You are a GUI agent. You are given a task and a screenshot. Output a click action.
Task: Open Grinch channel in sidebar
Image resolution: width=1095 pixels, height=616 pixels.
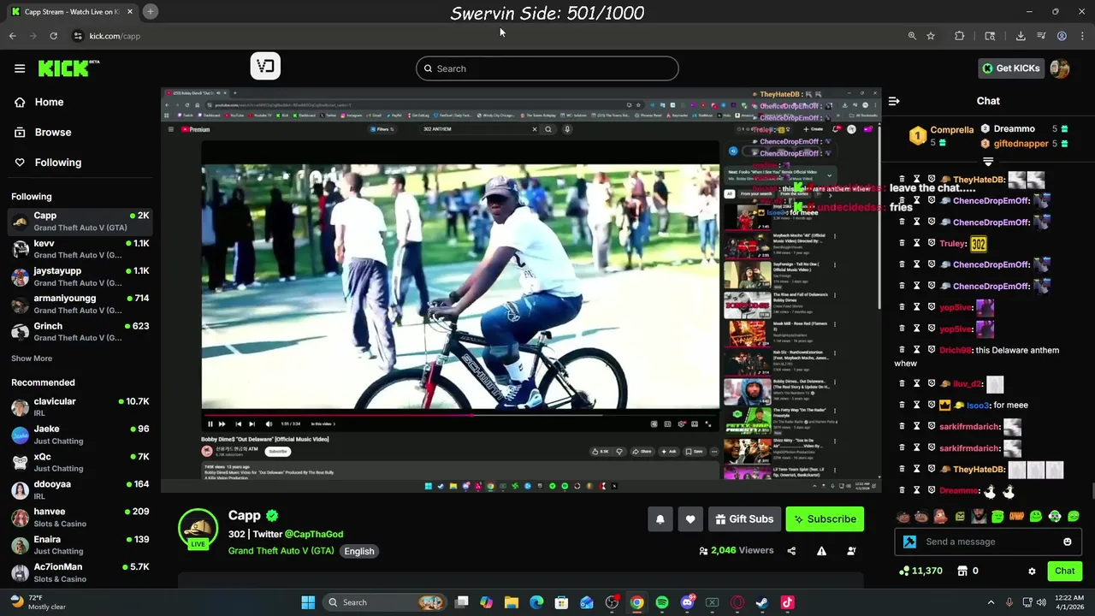[80, 332]
